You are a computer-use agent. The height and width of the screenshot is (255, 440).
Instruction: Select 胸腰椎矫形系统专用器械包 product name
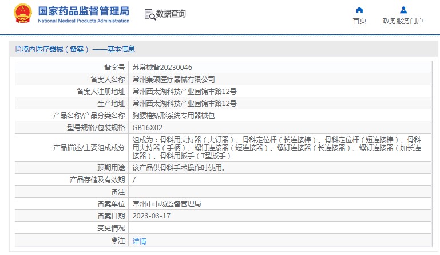click(173, 116)
